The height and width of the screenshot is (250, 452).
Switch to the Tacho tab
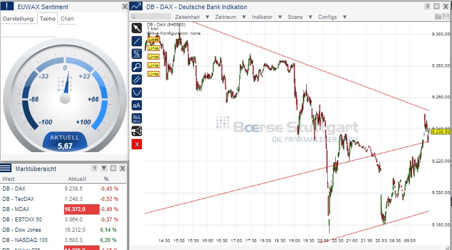[x=47, y=18]
